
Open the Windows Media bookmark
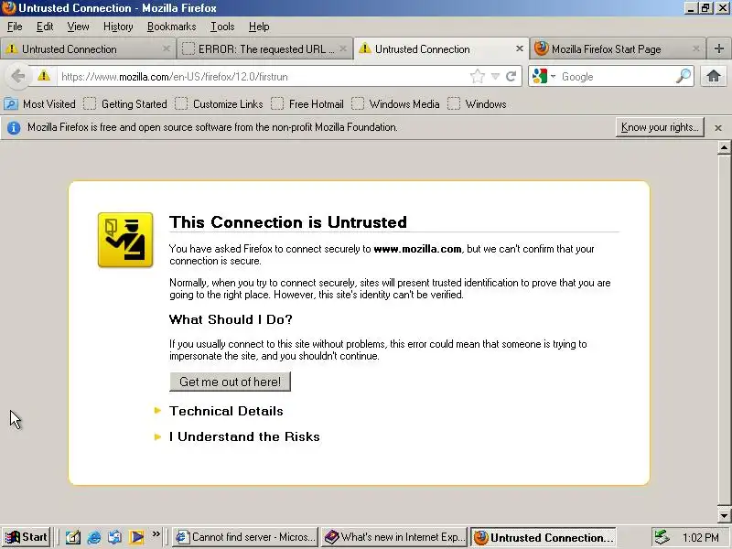tap(395, 104)
